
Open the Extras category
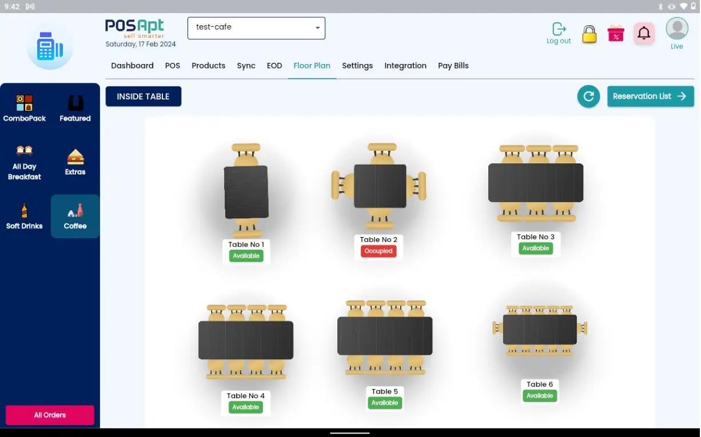pyautogui.click(x=75, y=162)
